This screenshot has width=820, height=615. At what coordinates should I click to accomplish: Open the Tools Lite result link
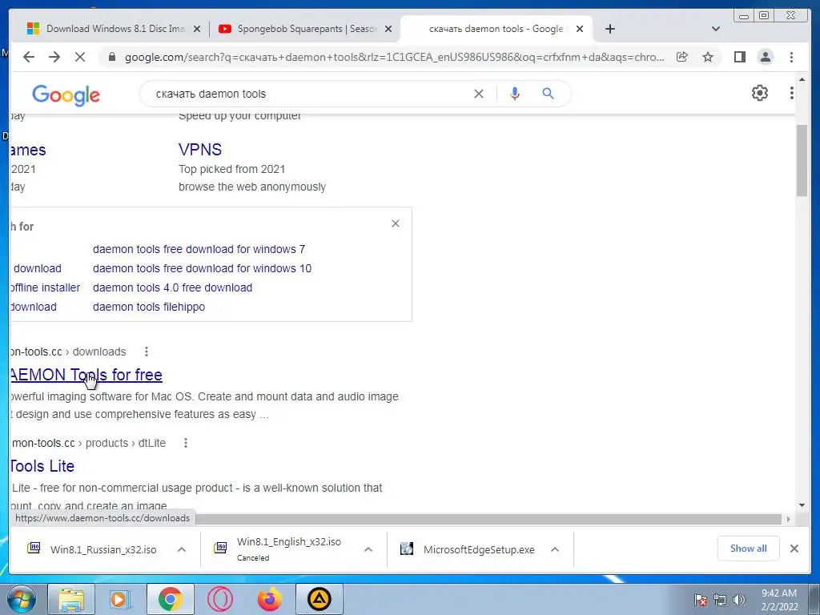tap(42, 466)
